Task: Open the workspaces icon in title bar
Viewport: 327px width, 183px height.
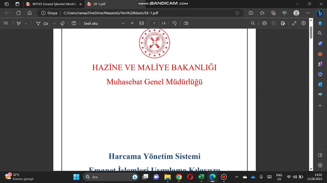Action: coord(7,4)
